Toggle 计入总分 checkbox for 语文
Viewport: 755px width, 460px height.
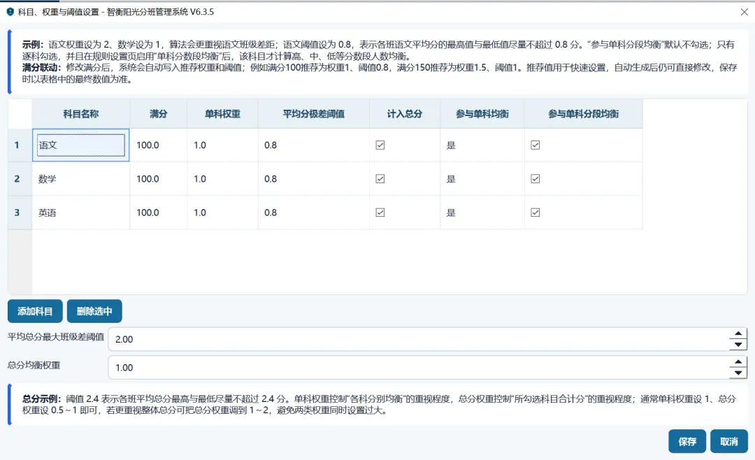380,145
